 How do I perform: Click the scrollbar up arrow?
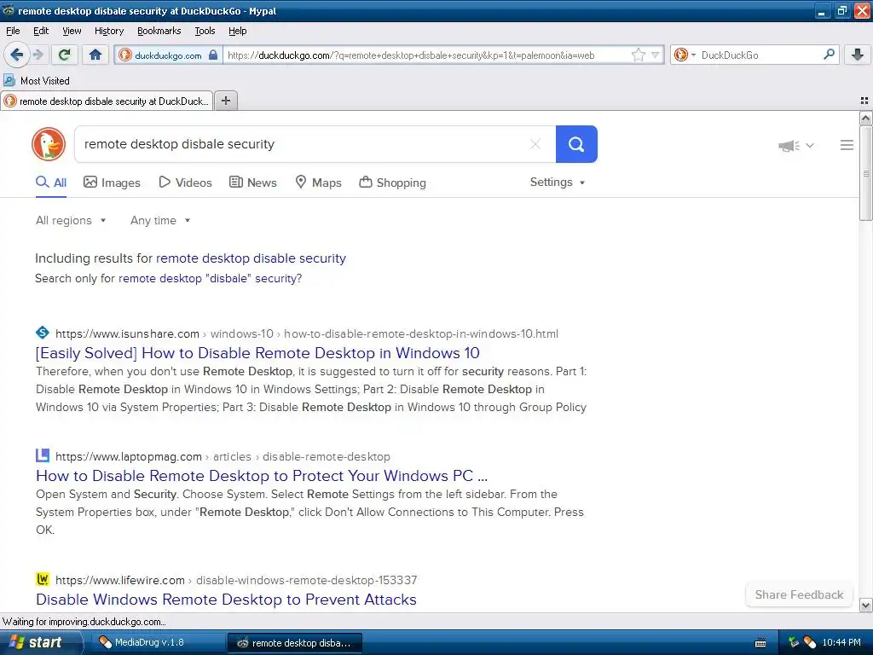(865, 118)
